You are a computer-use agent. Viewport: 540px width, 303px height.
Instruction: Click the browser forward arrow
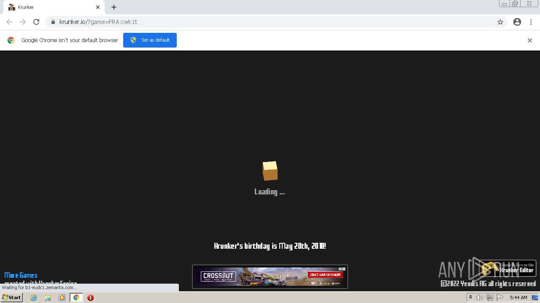click(x=23, y=22)
